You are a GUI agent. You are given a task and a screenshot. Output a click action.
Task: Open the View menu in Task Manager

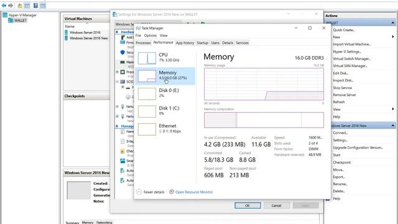tap(164, 35)
